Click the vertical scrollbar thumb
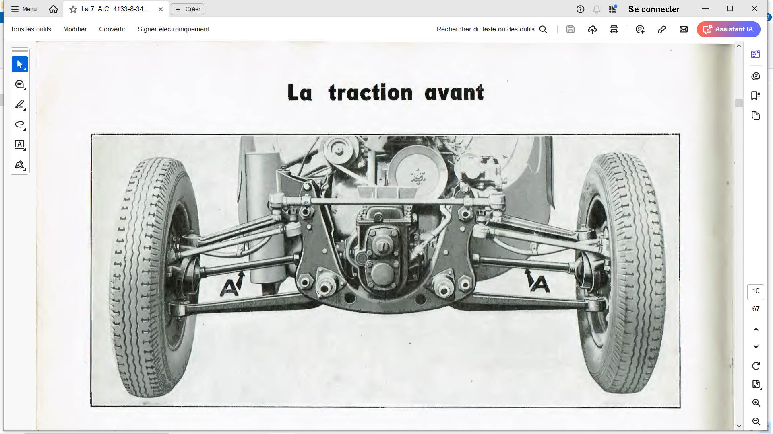The height and width of the screenshot is (434, 773). 738,103
